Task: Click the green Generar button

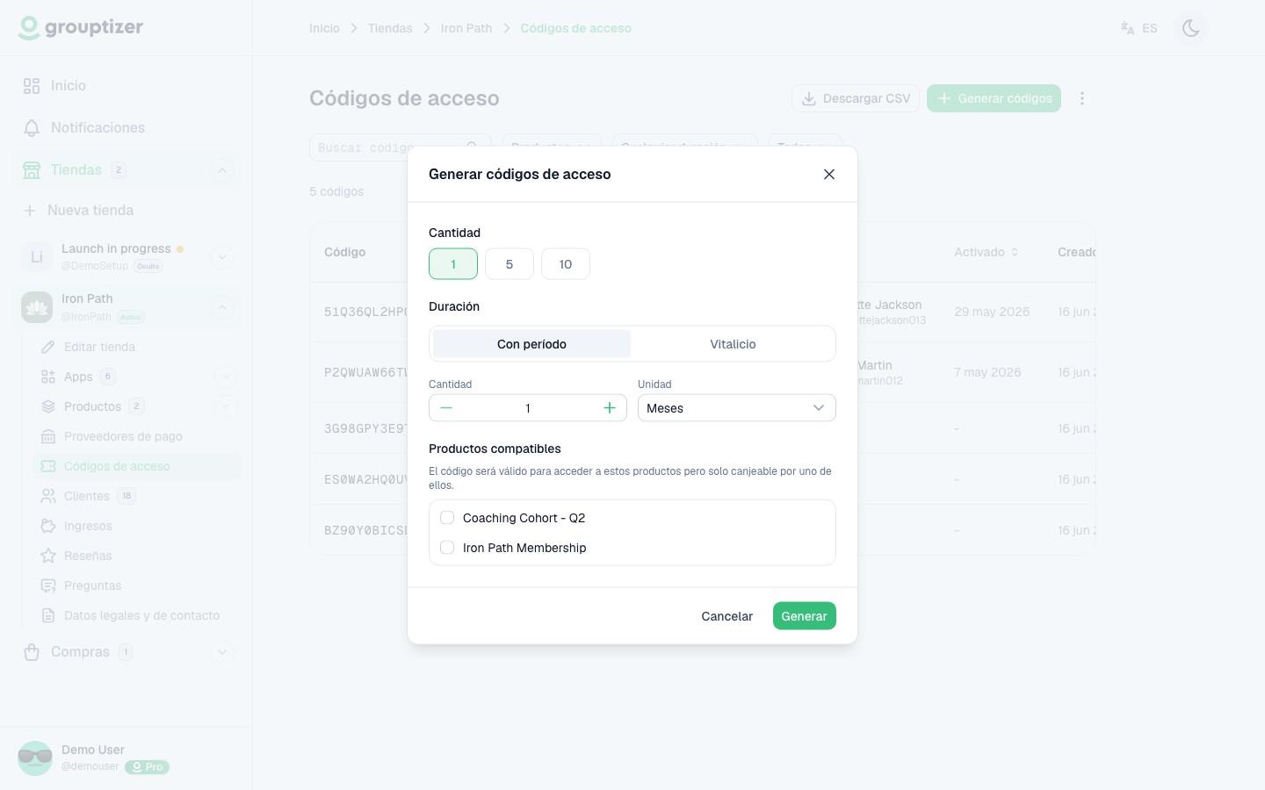Action: [x=805, y=616]
